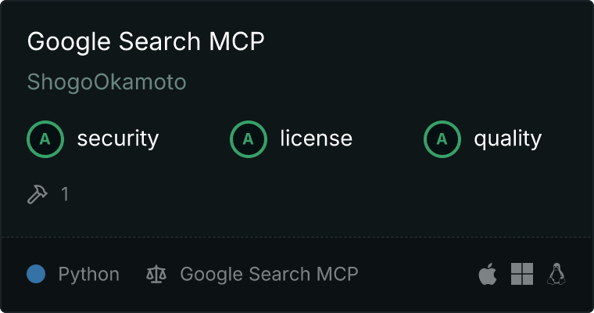Open the Google Search MCP title link
Image resolution: width=594 pixels, height=313 pixels.
coord(146,41)
